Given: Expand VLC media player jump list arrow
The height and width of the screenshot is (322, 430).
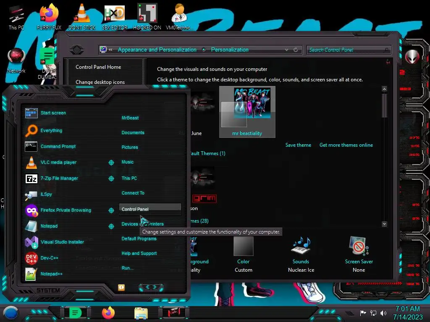Looking at the screenshot, I should click(x=111, y=163).
